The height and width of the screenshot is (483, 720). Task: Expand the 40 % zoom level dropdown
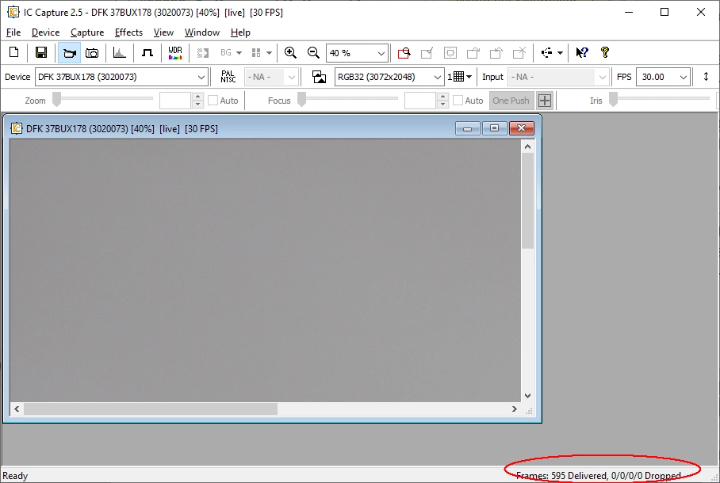click(x=381, y=53)
